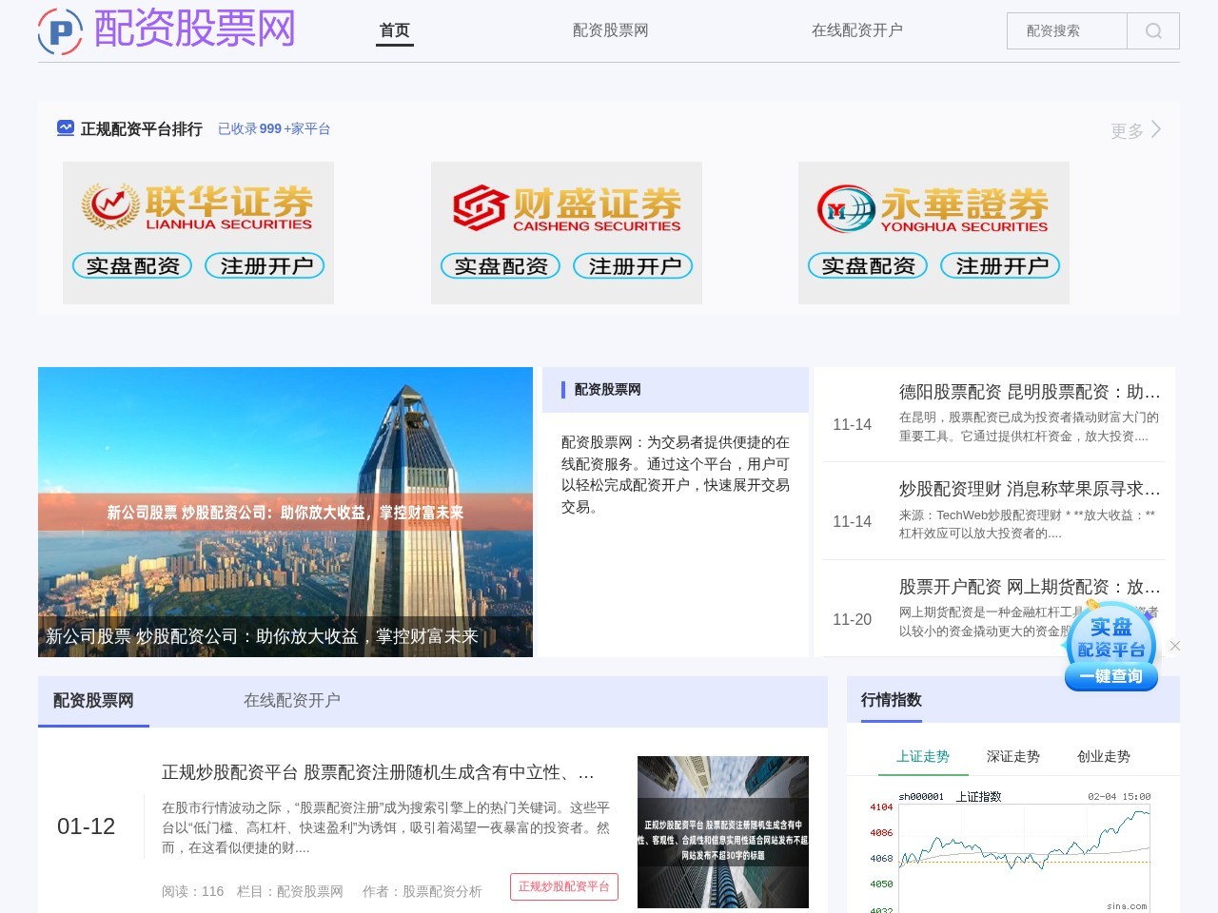Click the 配资股票网 site logo
This screenshot has height=913, width=1218.
(167, 29)
